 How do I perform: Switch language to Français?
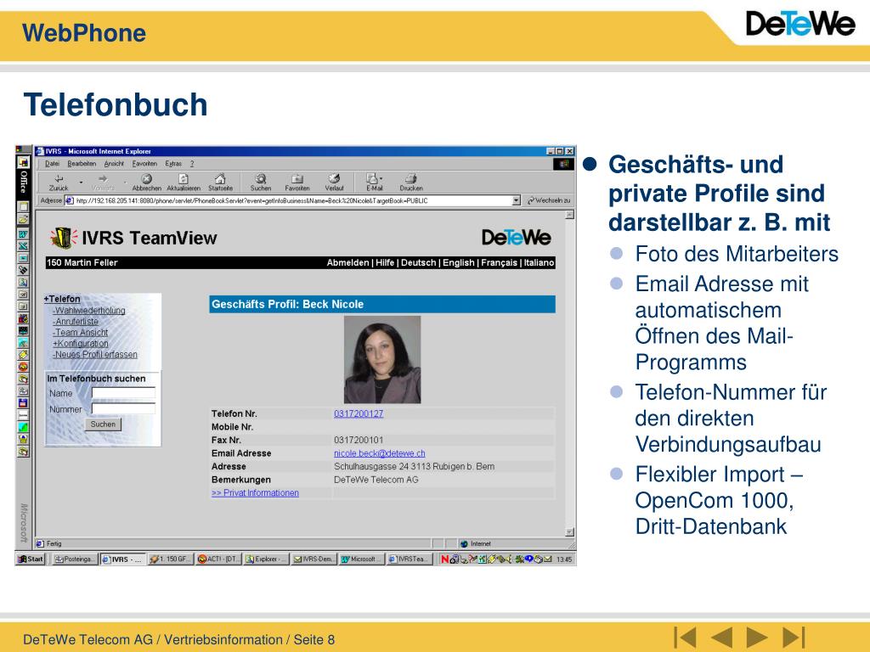[499, 263]
